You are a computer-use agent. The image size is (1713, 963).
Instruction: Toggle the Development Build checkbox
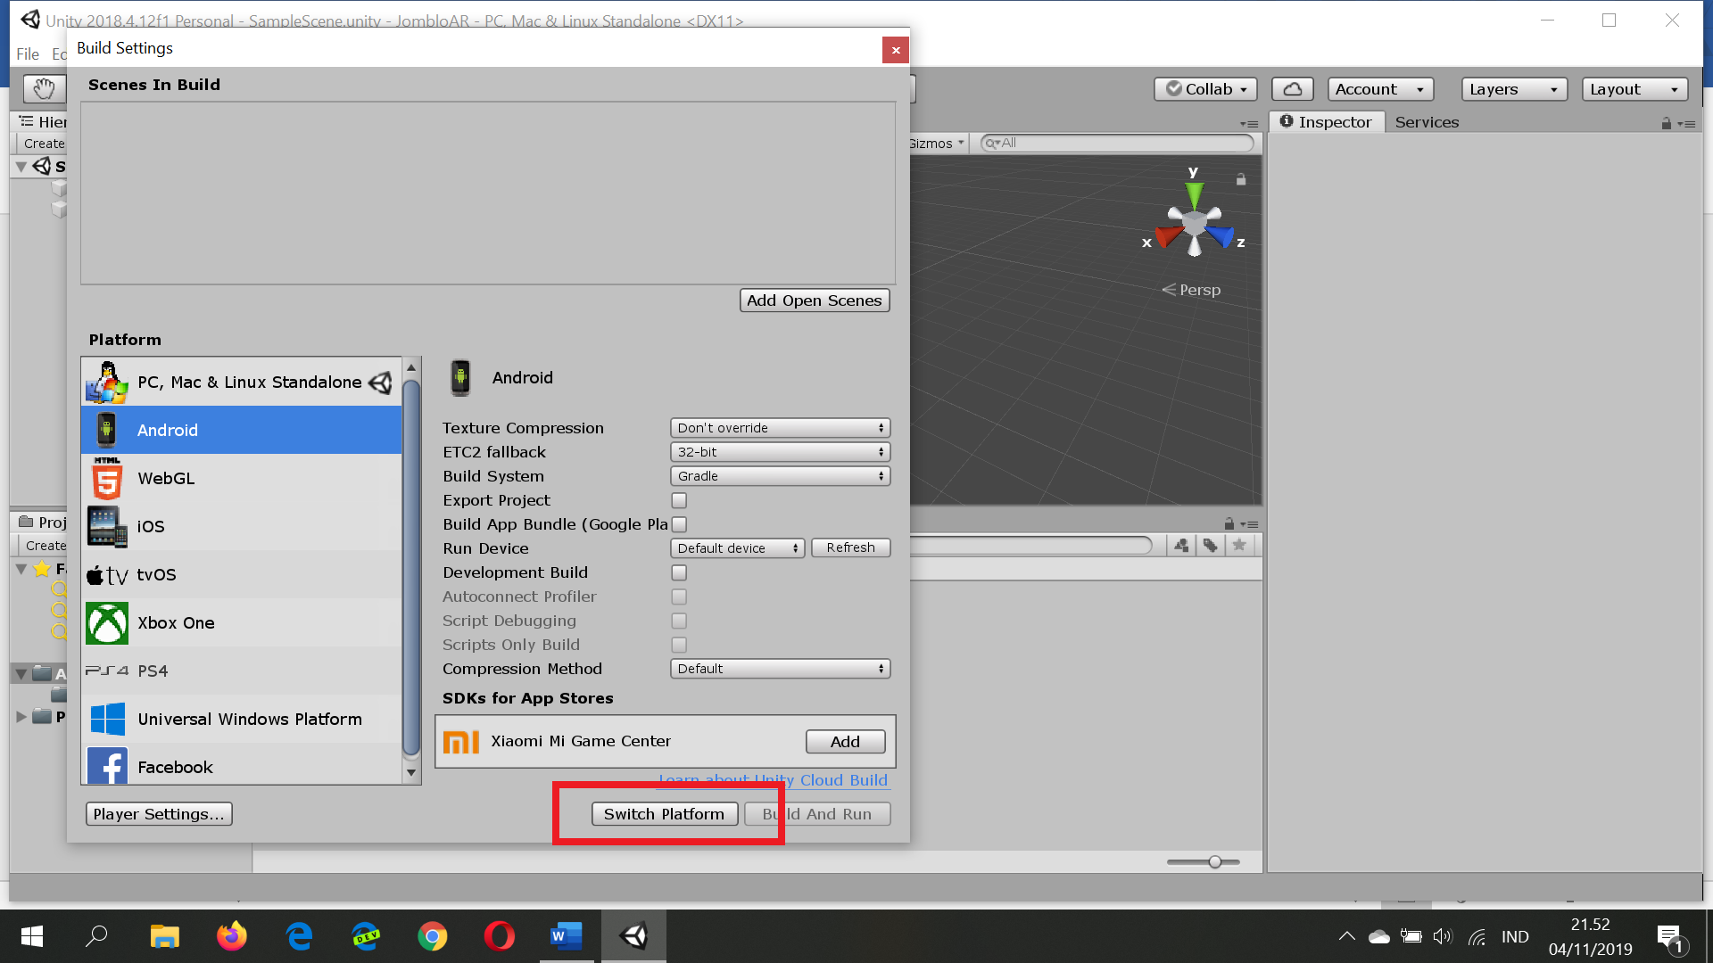click(x=679, y=573)
